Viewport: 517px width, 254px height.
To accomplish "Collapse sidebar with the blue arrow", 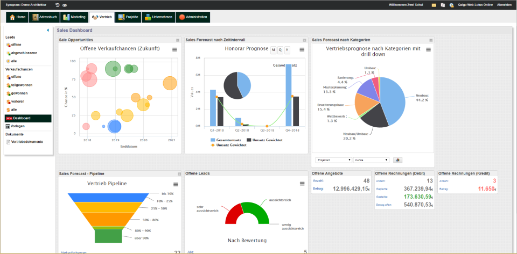I will pos(48,30).
